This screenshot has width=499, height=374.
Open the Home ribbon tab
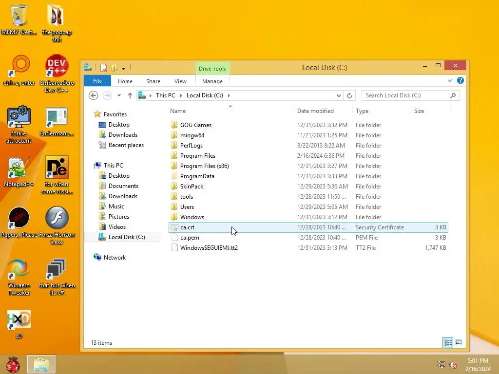[125, 81]
